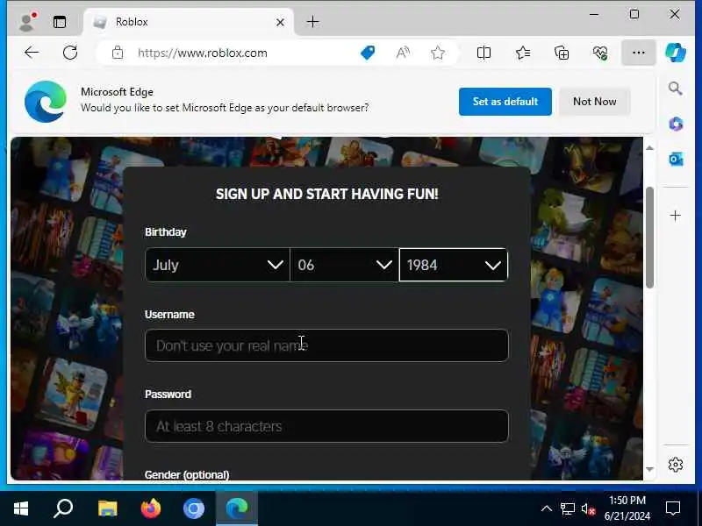Click the Password label
This screenshot has width=702, height=526.
(x=168, y=394)
